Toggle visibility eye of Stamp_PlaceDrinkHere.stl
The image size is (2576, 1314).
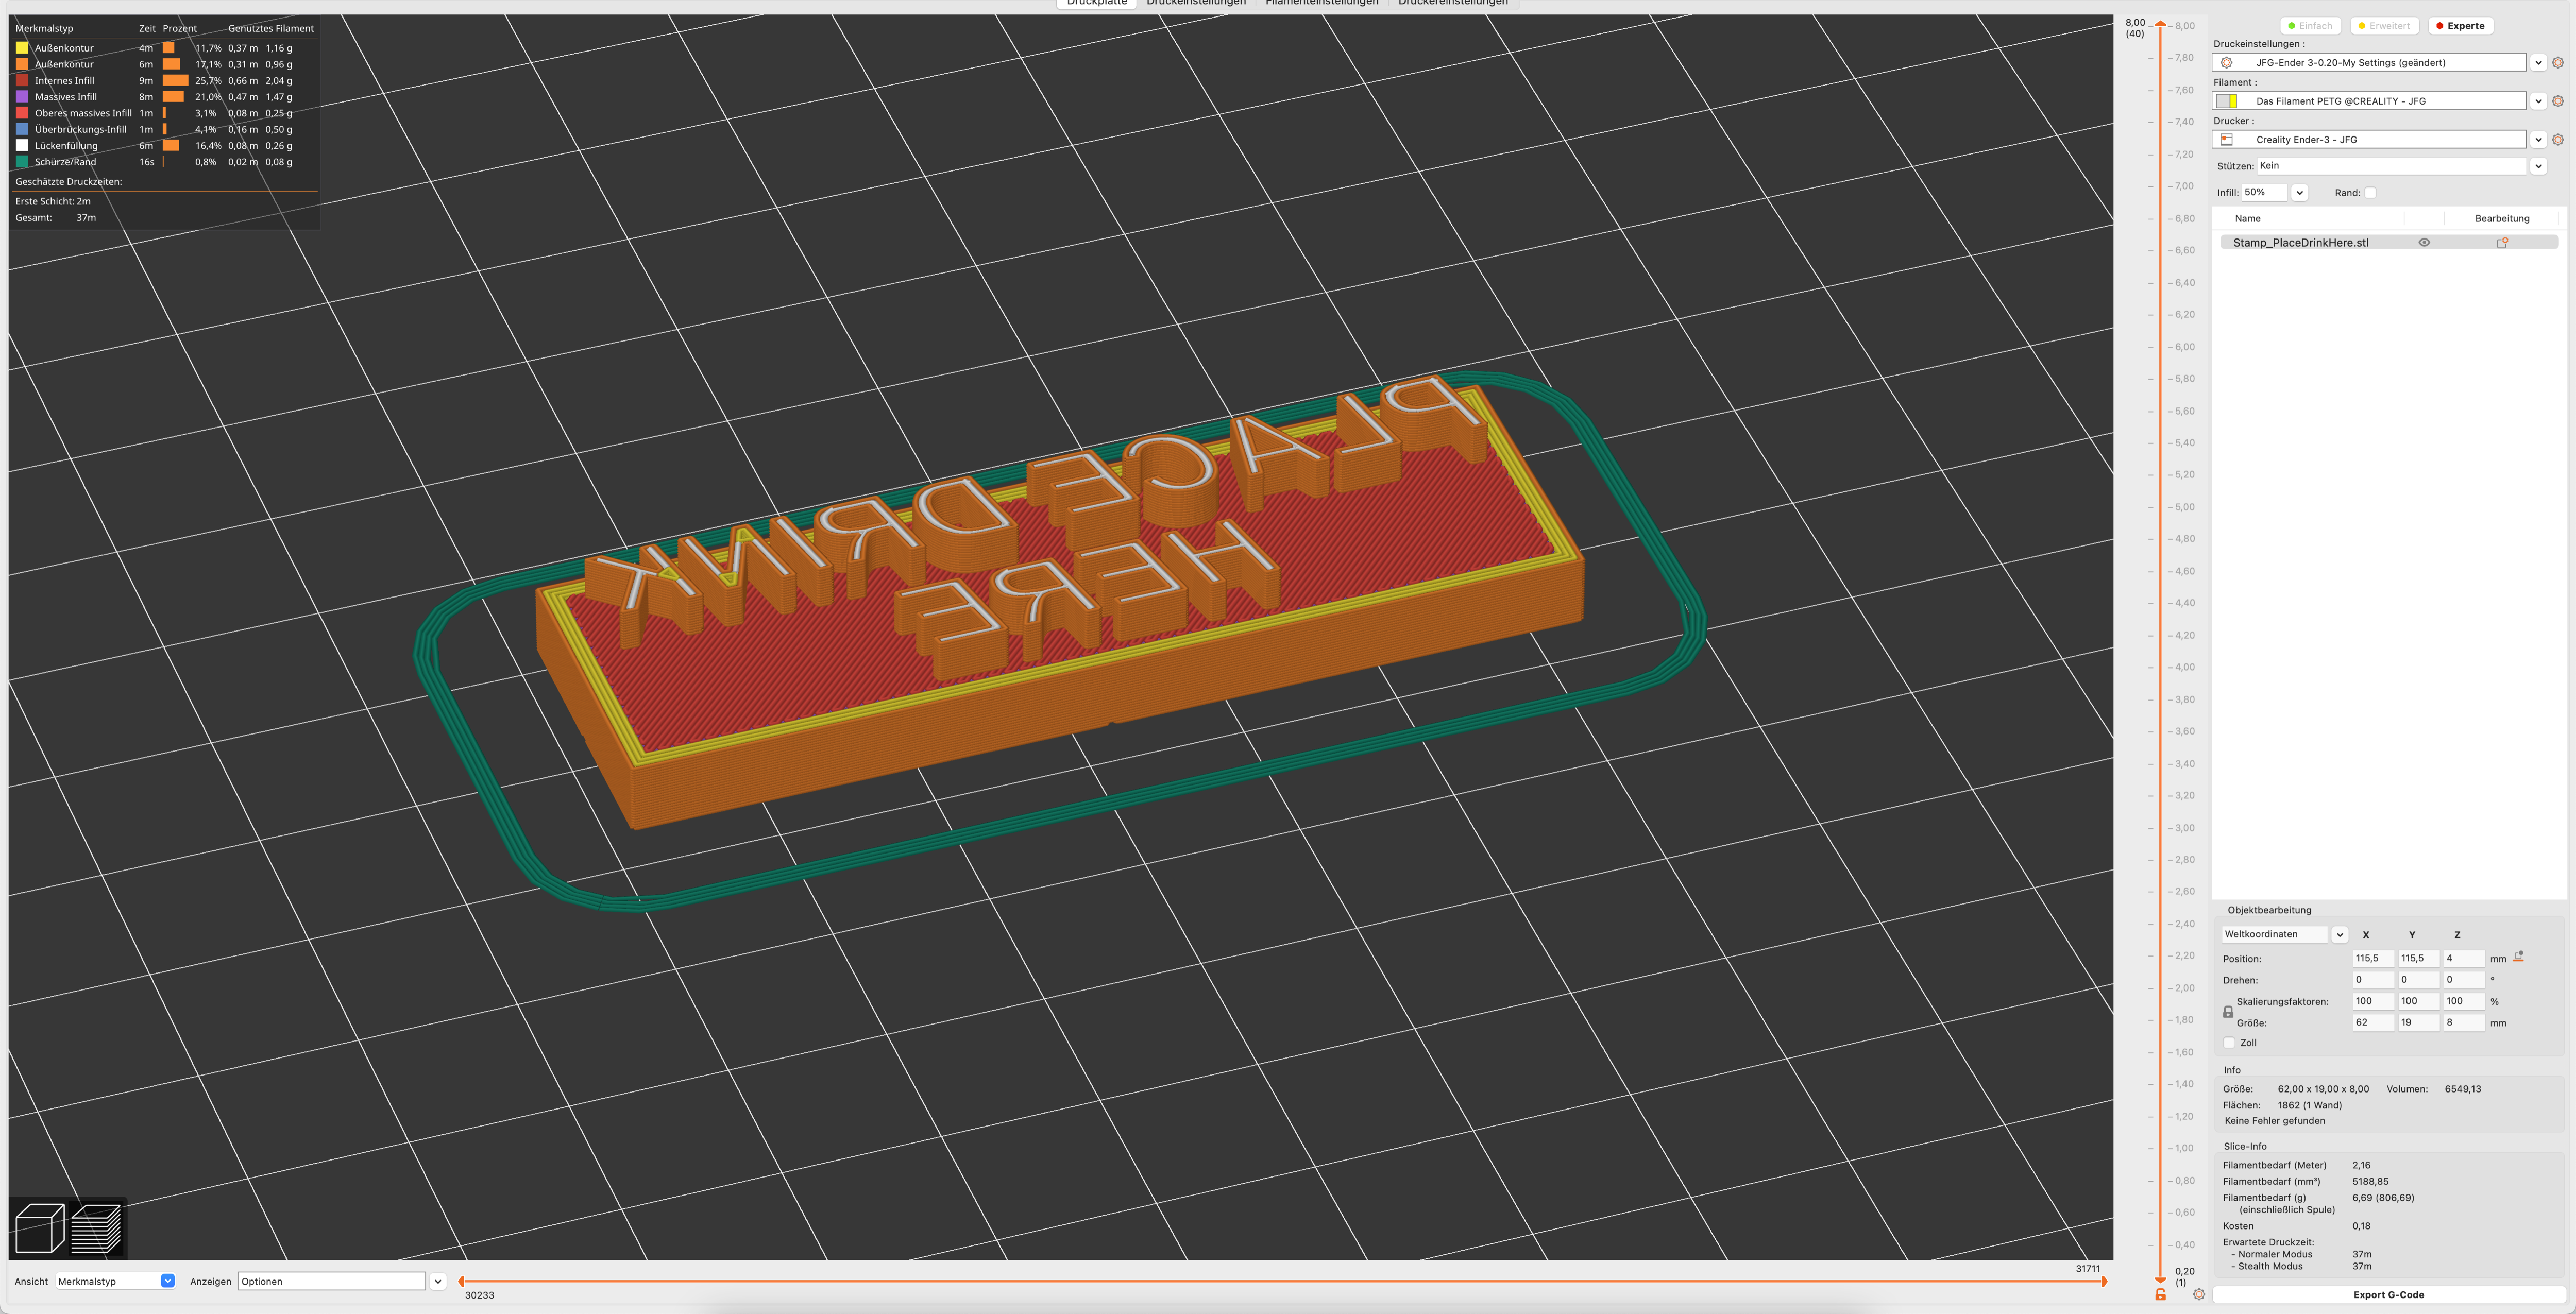[x=2424, y=243]
